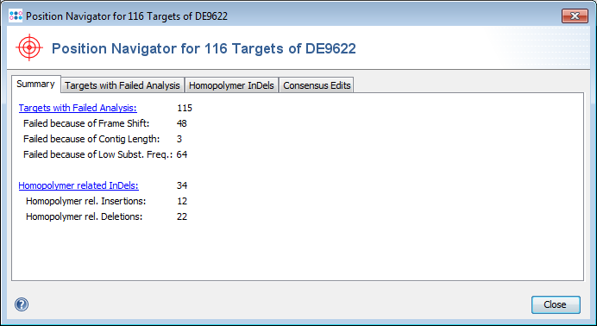Screen dimensions: 597x326
Task: Click the red target crosshair icon
Action: [29, 47]
